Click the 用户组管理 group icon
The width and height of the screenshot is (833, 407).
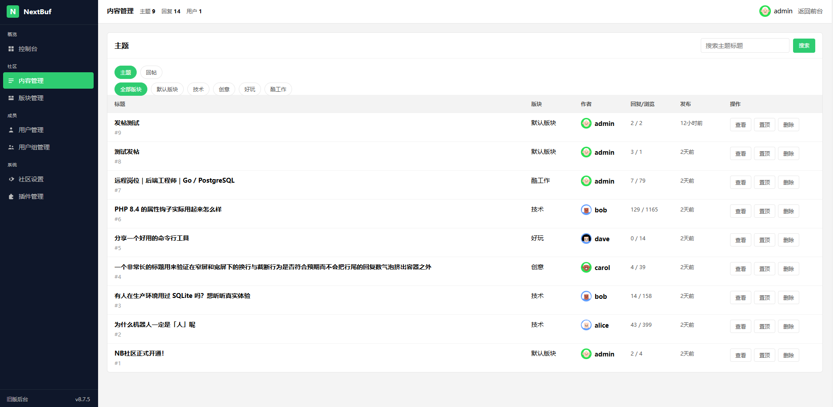(x=11, y=147)
